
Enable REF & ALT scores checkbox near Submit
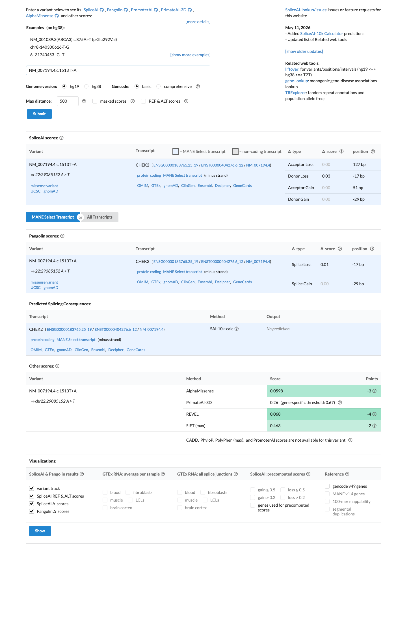(x=144, y=101)
